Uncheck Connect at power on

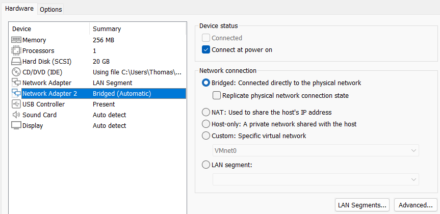pyautogui.click(x=206, y=49)
